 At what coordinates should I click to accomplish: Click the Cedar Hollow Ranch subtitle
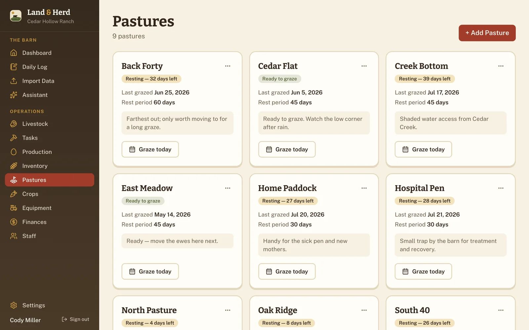click(51, 21)
